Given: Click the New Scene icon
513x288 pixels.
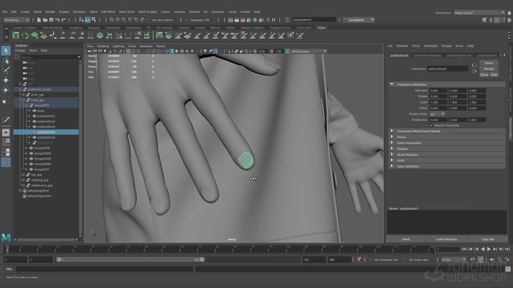Looking at the screenshot, I should (x=39, y=20).
